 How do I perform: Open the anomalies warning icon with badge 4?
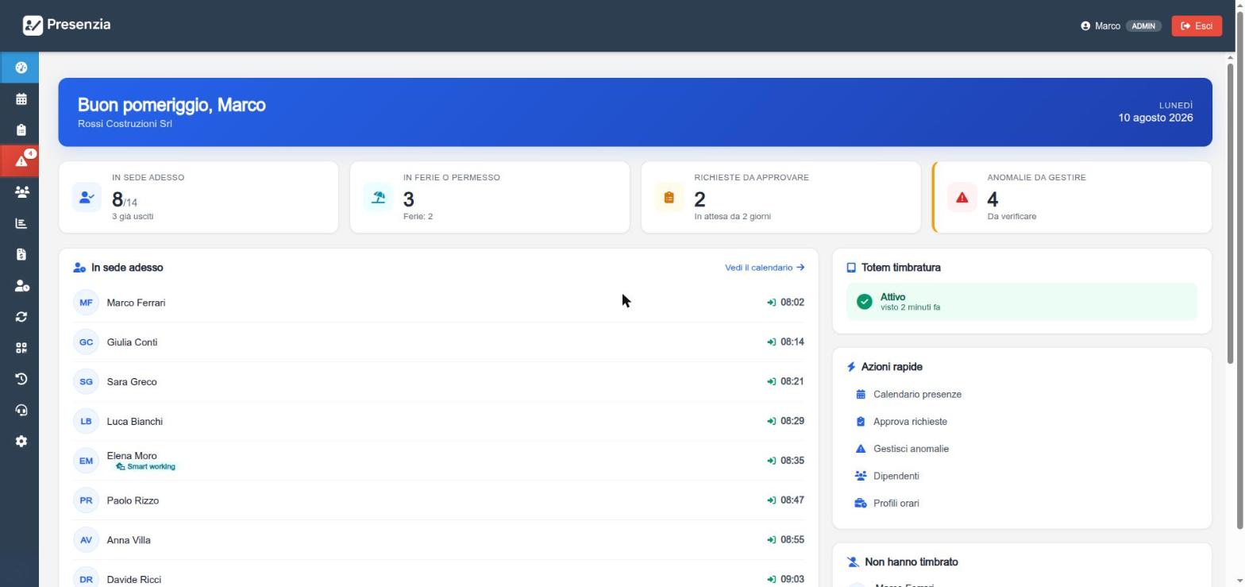point(21,160)
